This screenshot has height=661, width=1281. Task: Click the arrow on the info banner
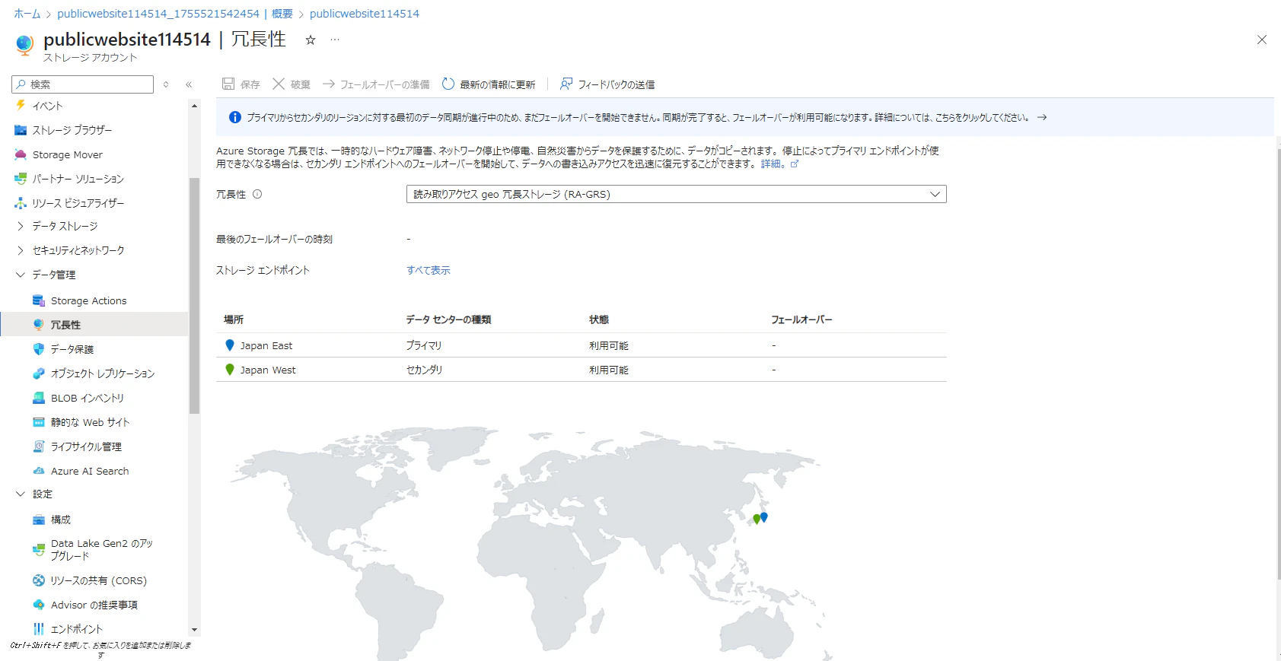[x=1042, y=117]
